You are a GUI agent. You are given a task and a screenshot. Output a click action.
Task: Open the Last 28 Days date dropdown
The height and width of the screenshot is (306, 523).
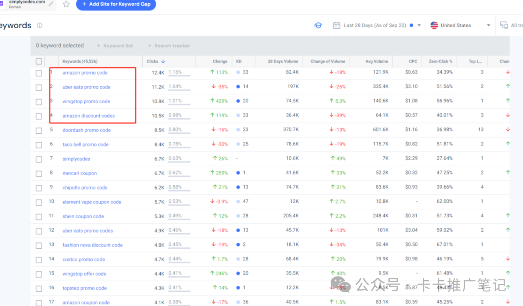pos(419,25)
